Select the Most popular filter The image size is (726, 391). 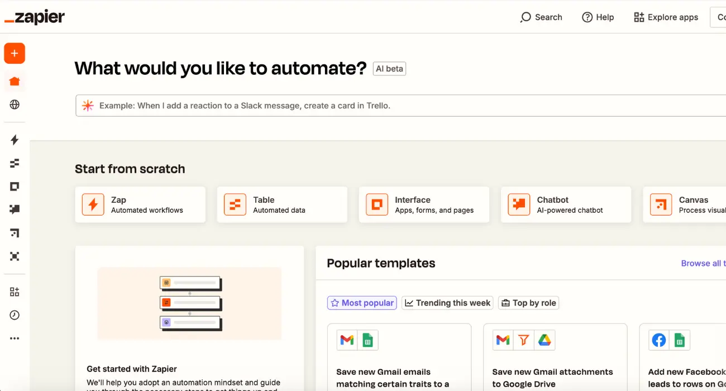click(x=362, y=302)
